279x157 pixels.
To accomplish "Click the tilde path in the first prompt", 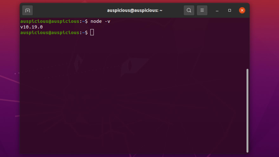I will click(x=83, y=21).
